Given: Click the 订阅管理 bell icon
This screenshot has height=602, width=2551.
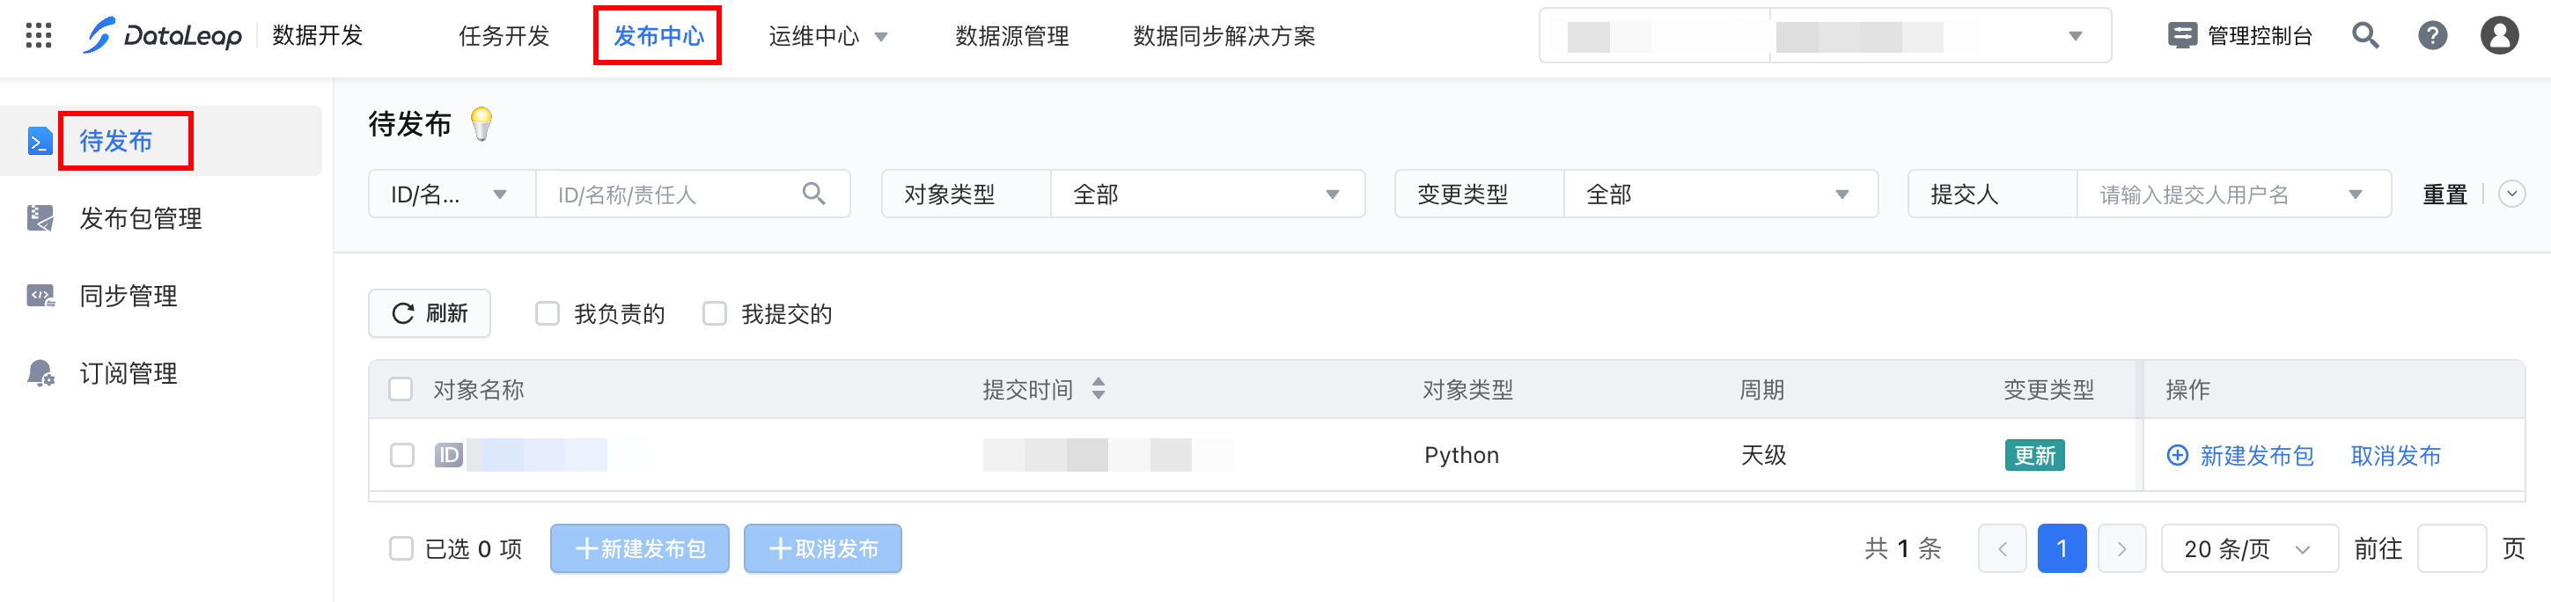Looking at the screenshot, I should coord(40,373).
